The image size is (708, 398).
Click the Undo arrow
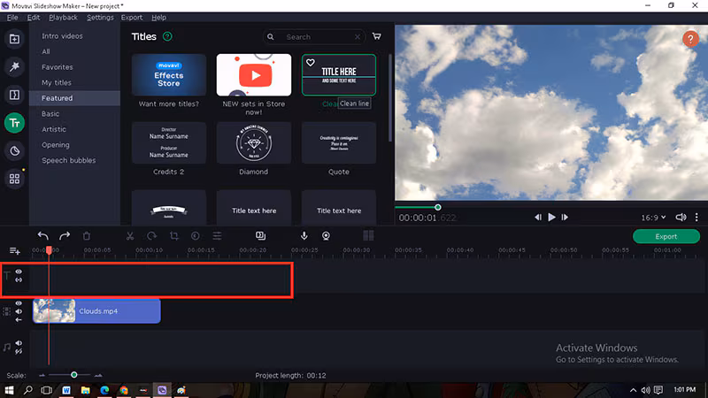(42, 235)
